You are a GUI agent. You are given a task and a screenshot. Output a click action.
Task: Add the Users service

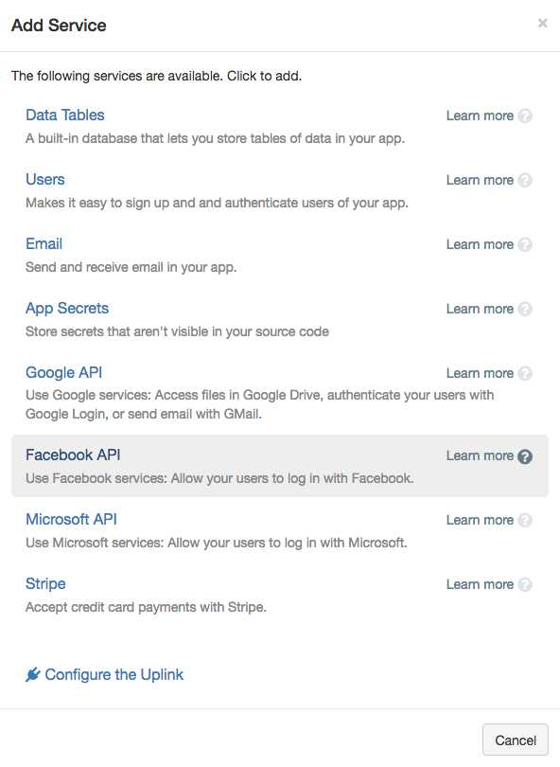(x=44, y=180)
